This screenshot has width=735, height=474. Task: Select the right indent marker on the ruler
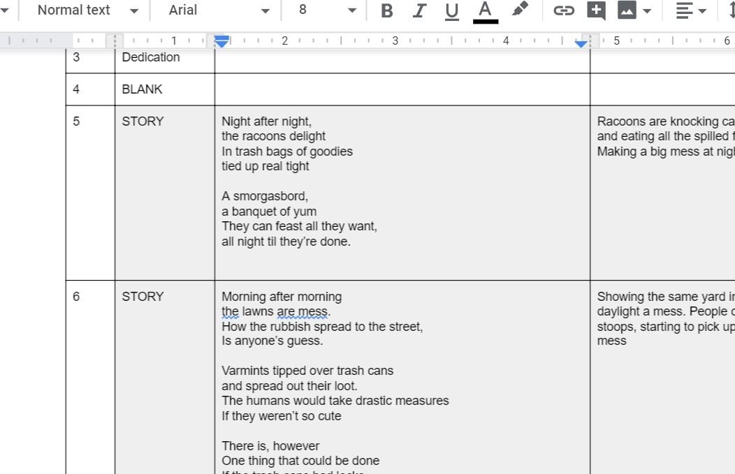(581, 44)
